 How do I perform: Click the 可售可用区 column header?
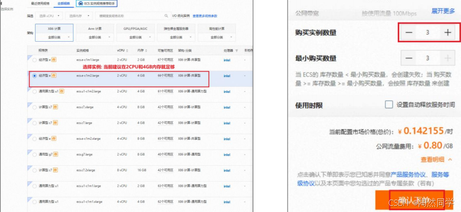click(x=165, y=51)
